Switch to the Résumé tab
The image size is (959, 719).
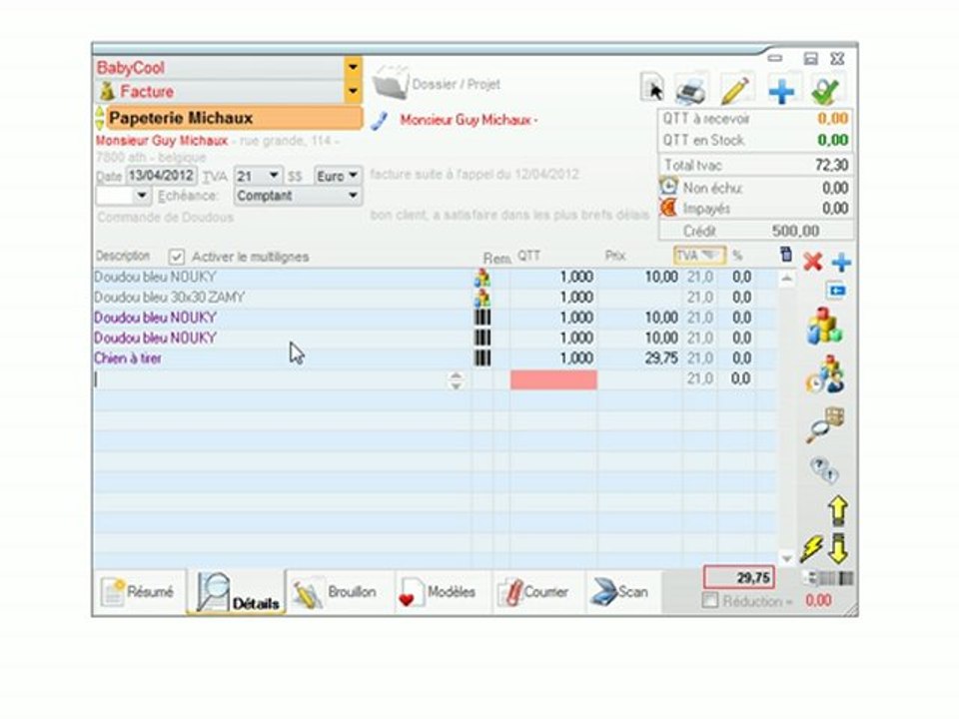click(x=139, y=591)
